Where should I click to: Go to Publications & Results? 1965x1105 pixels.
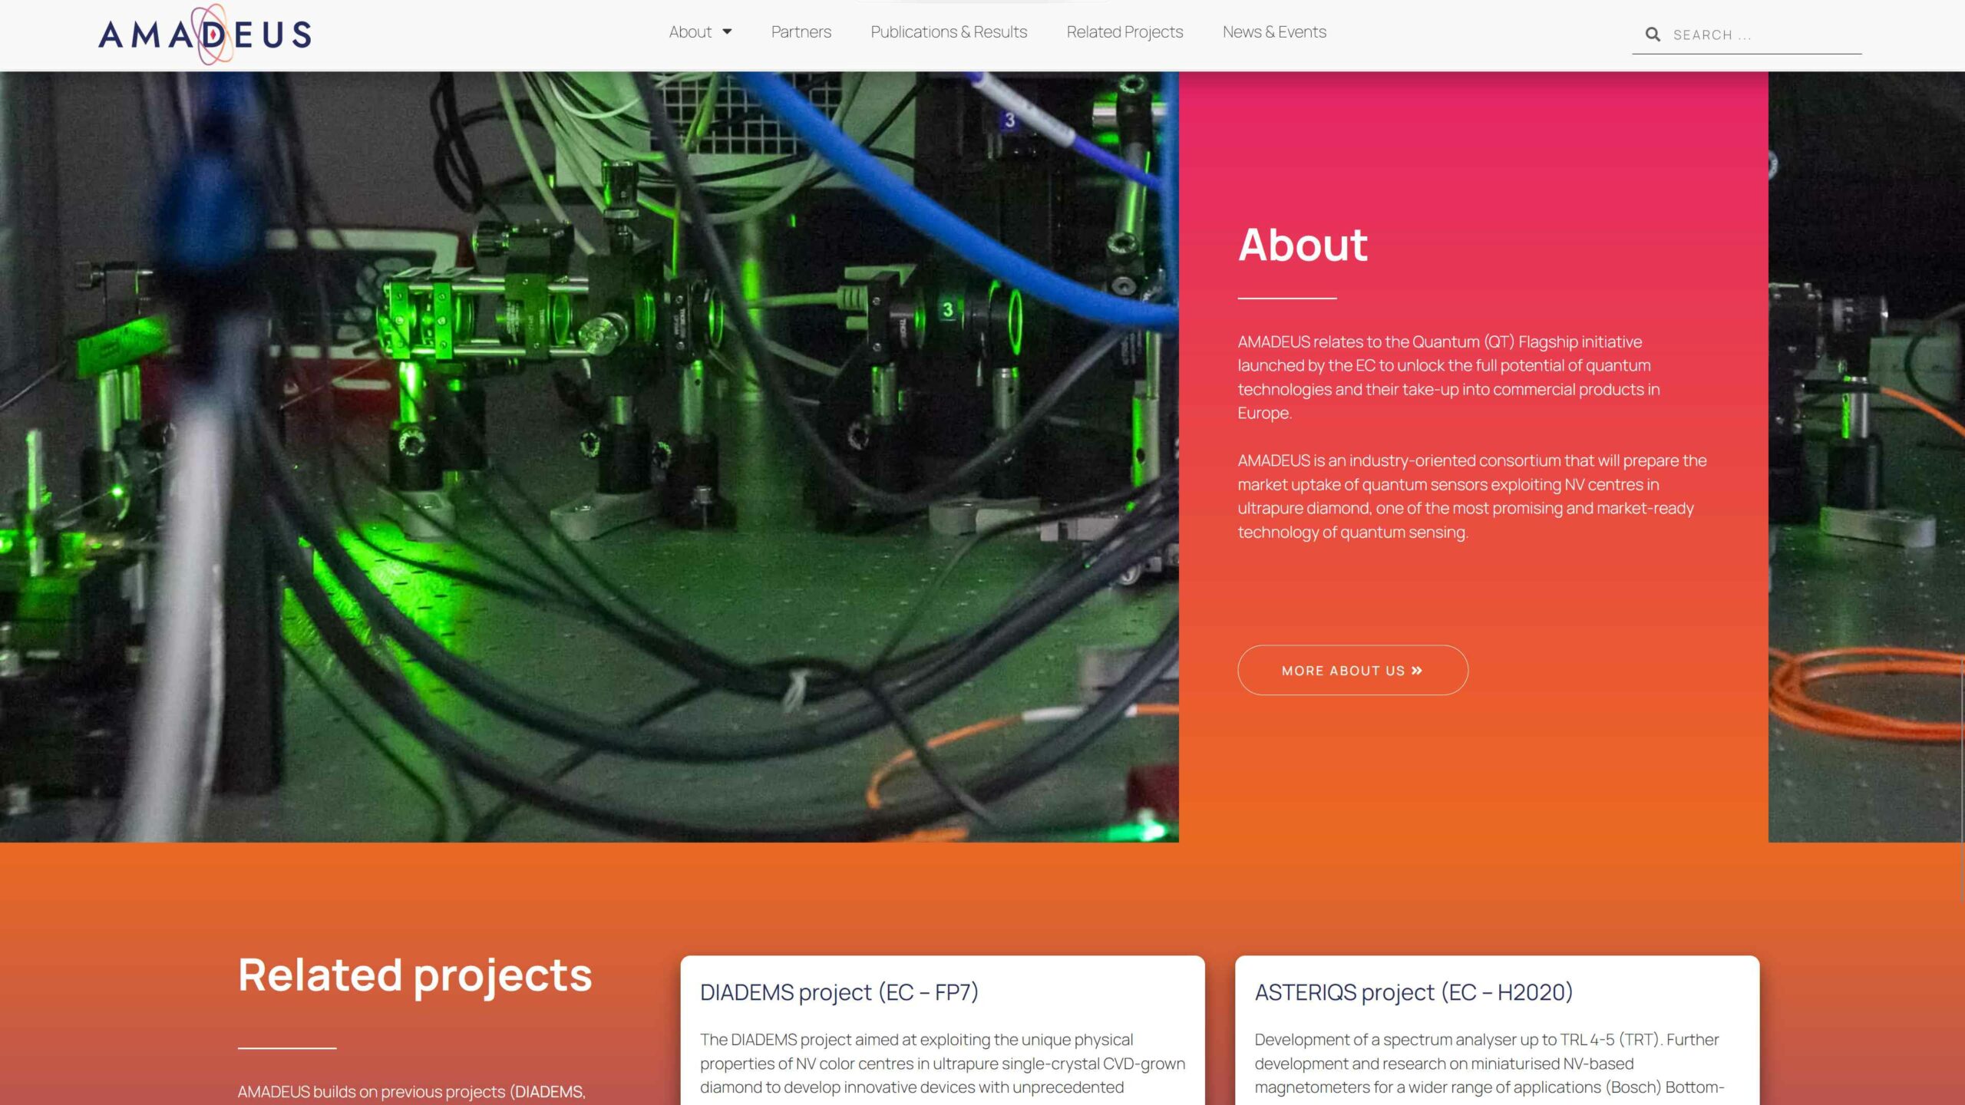949,32
